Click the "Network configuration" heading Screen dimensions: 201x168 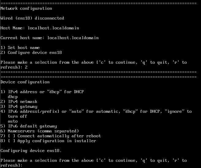click(26, 8)
